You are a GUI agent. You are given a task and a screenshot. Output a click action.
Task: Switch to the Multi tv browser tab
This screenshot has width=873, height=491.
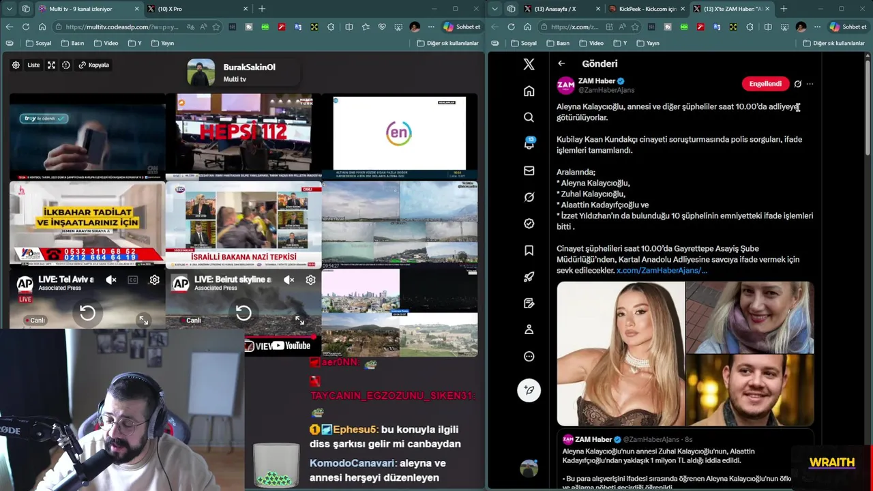(82, 9)
